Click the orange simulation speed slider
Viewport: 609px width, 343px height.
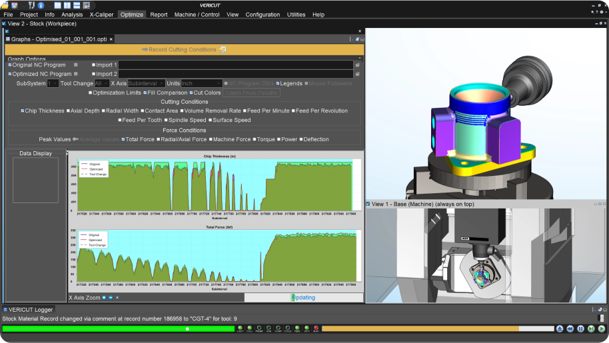[x=420, y=328]
